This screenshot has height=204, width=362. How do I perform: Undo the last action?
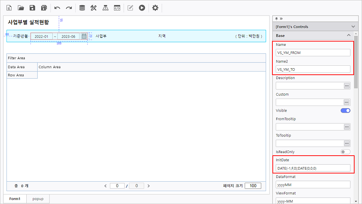click(57, 8)
